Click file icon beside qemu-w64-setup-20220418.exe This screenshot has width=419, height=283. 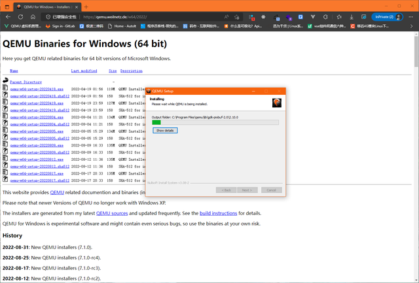[5, 88]
